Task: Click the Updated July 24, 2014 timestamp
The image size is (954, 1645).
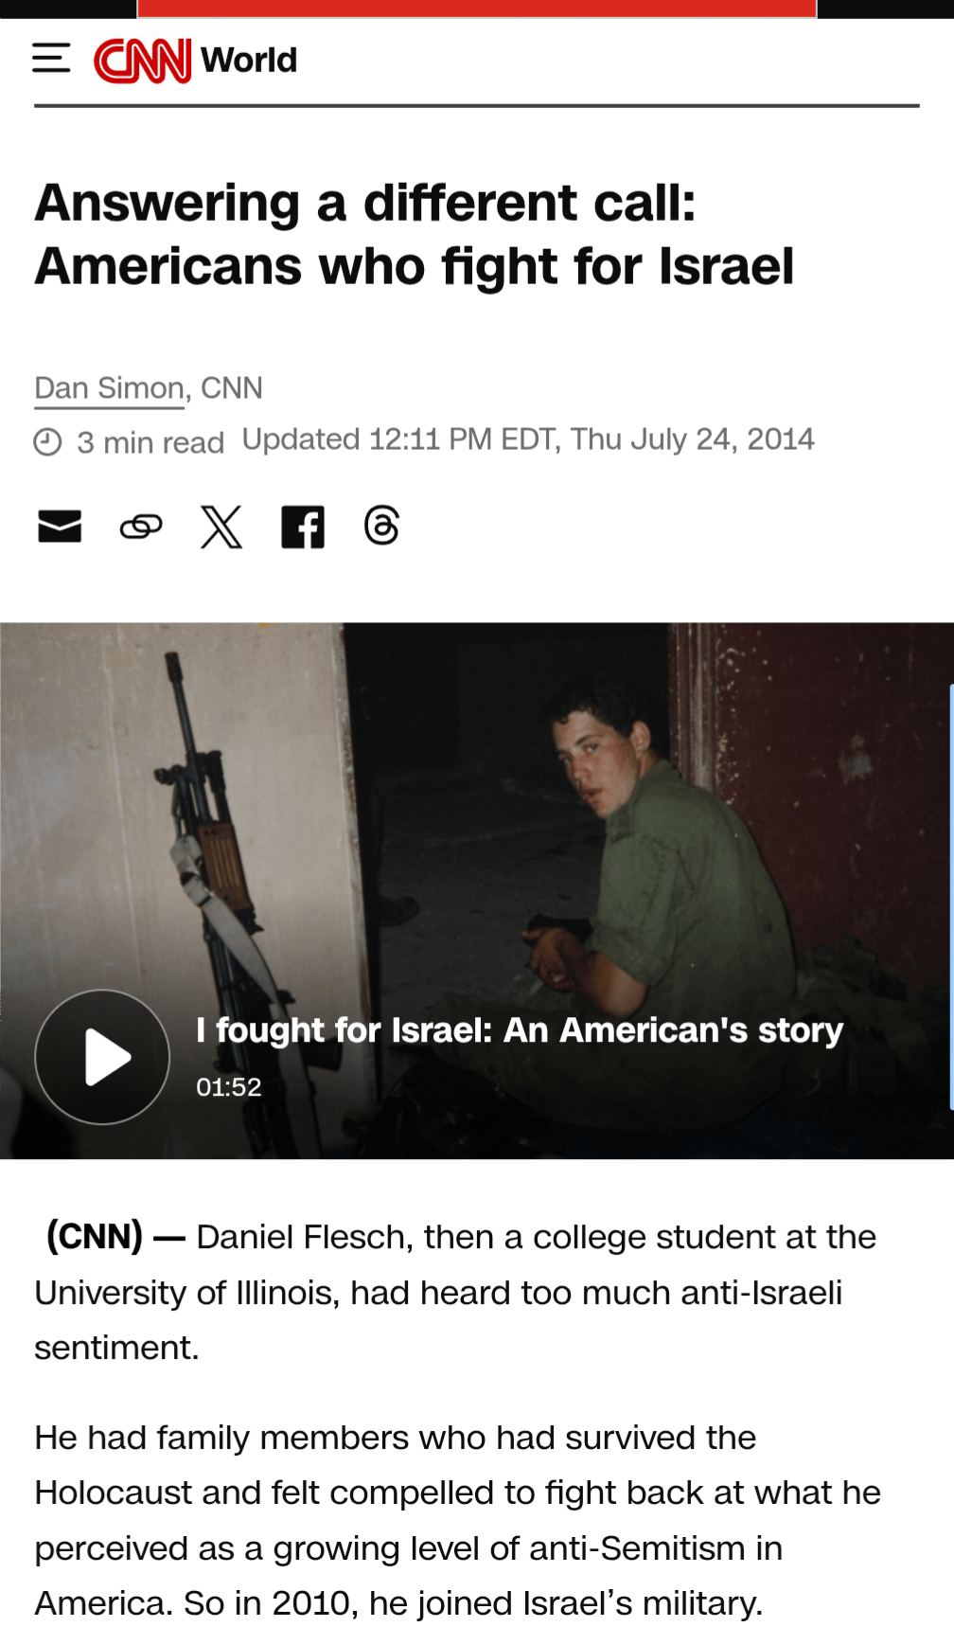Action: coord(528,439)
